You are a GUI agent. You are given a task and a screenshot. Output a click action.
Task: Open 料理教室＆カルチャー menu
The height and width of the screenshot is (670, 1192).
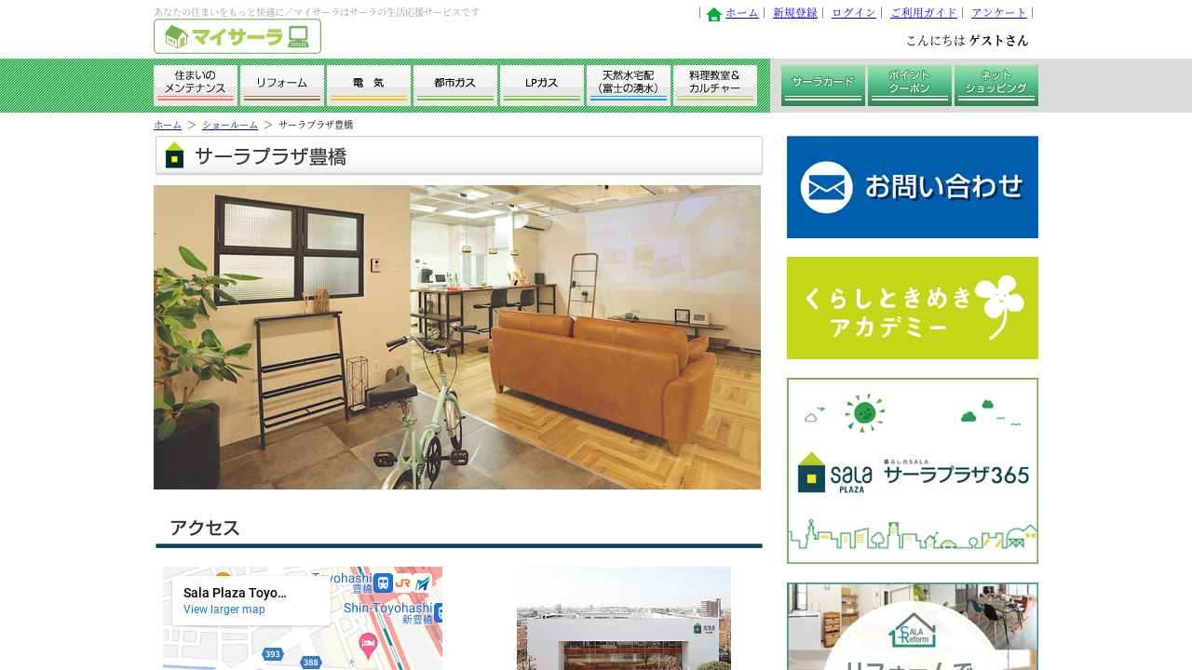(715, 86)
